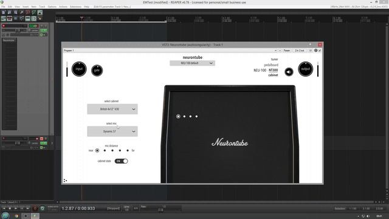Toggle FX enabled checkbox in plugin header
This screenshot has width=389, height=219.
tap(320, 50)
